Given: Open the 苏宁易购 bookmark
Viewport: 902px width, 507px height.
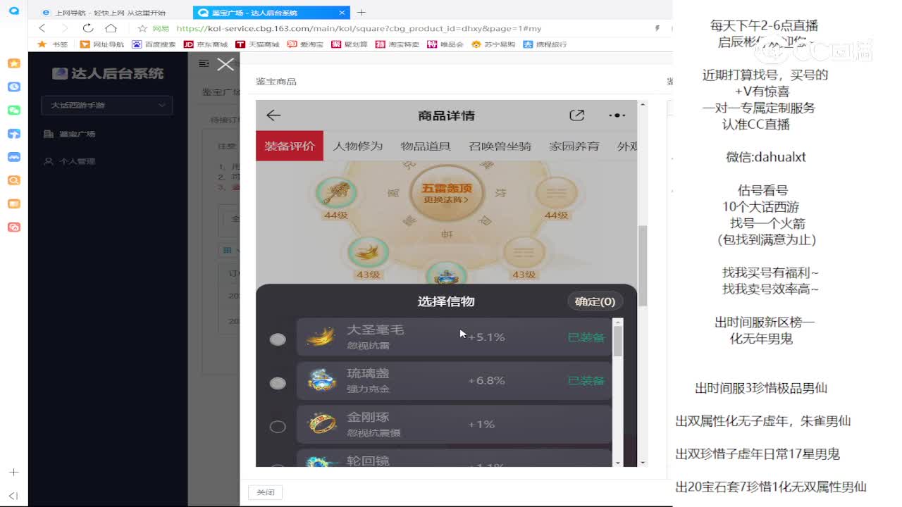Looking at the screenshot, I should tap(493, 44).
